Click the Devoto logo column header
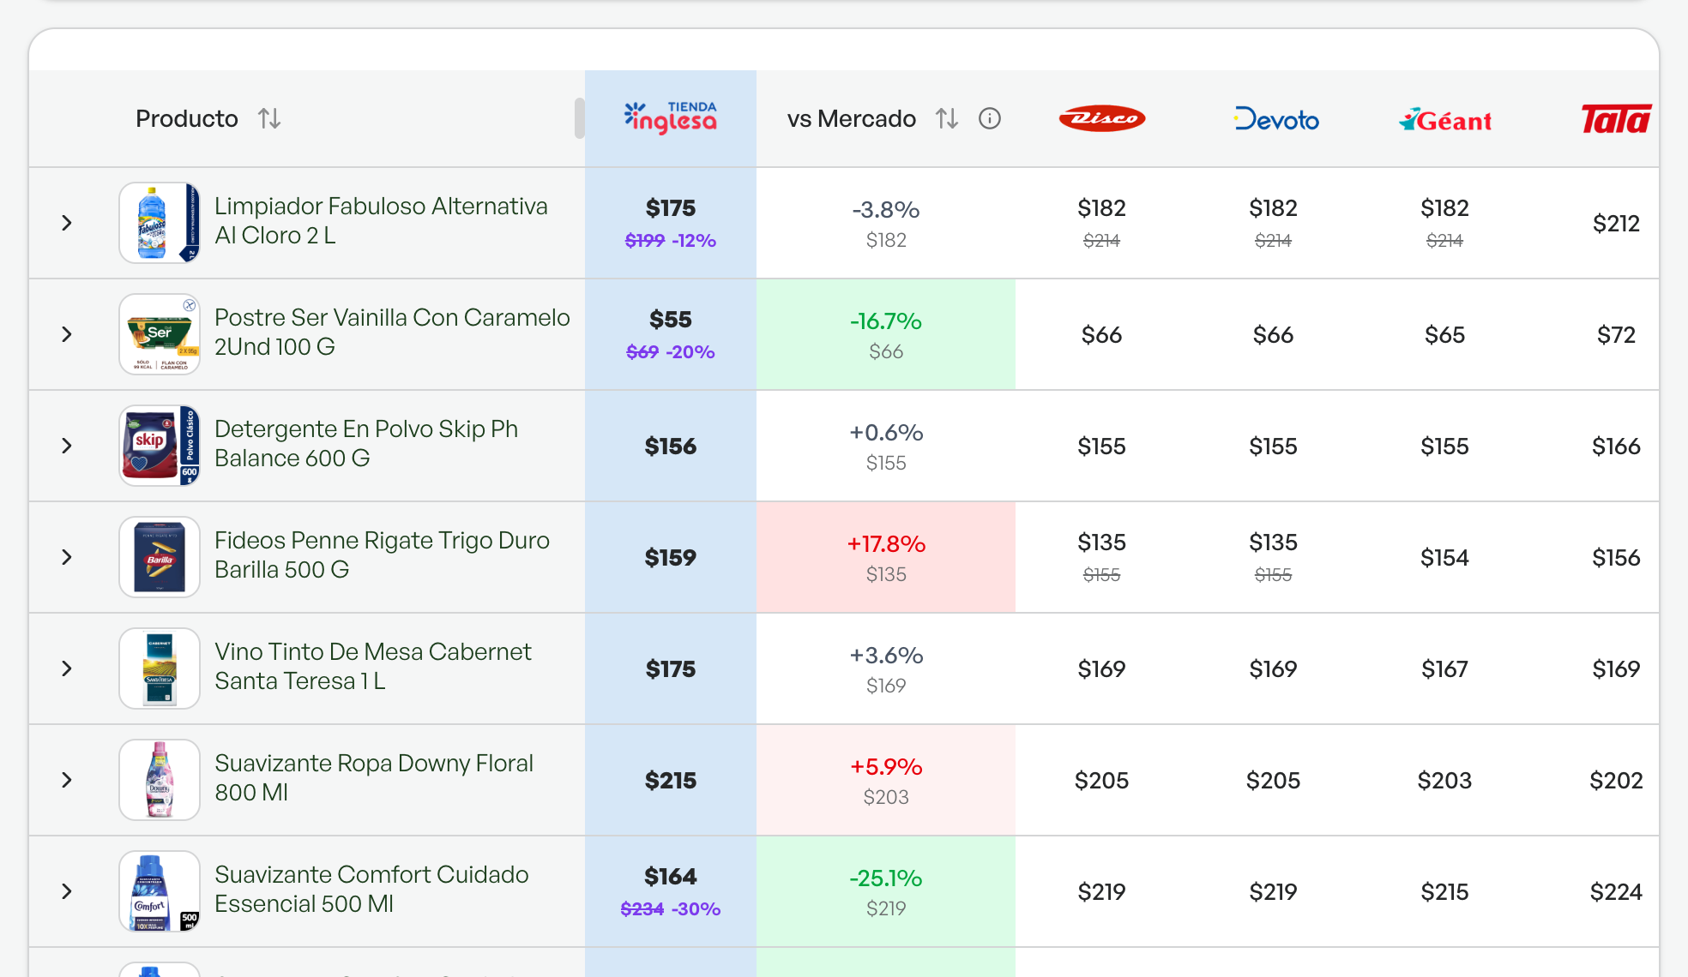The width and height of the screenshot is (1688, 977). 1276,118
